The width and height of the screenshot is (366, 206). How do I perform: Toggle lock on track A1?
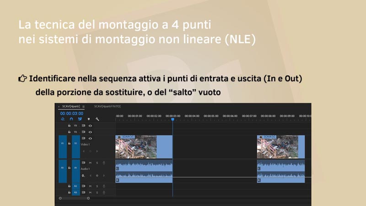70,168
